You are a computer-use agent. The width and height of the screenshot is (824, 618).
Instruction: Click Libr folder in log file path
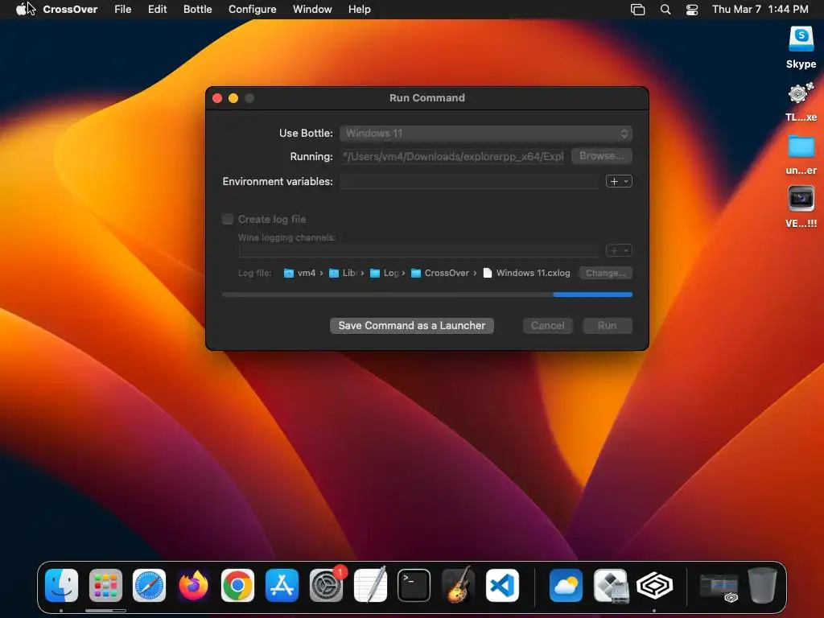[x=343, y=273]
